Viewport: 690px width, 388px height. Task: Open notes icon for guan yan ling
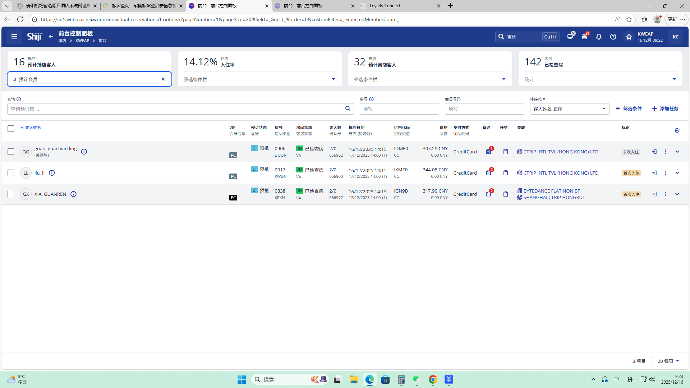488,152
